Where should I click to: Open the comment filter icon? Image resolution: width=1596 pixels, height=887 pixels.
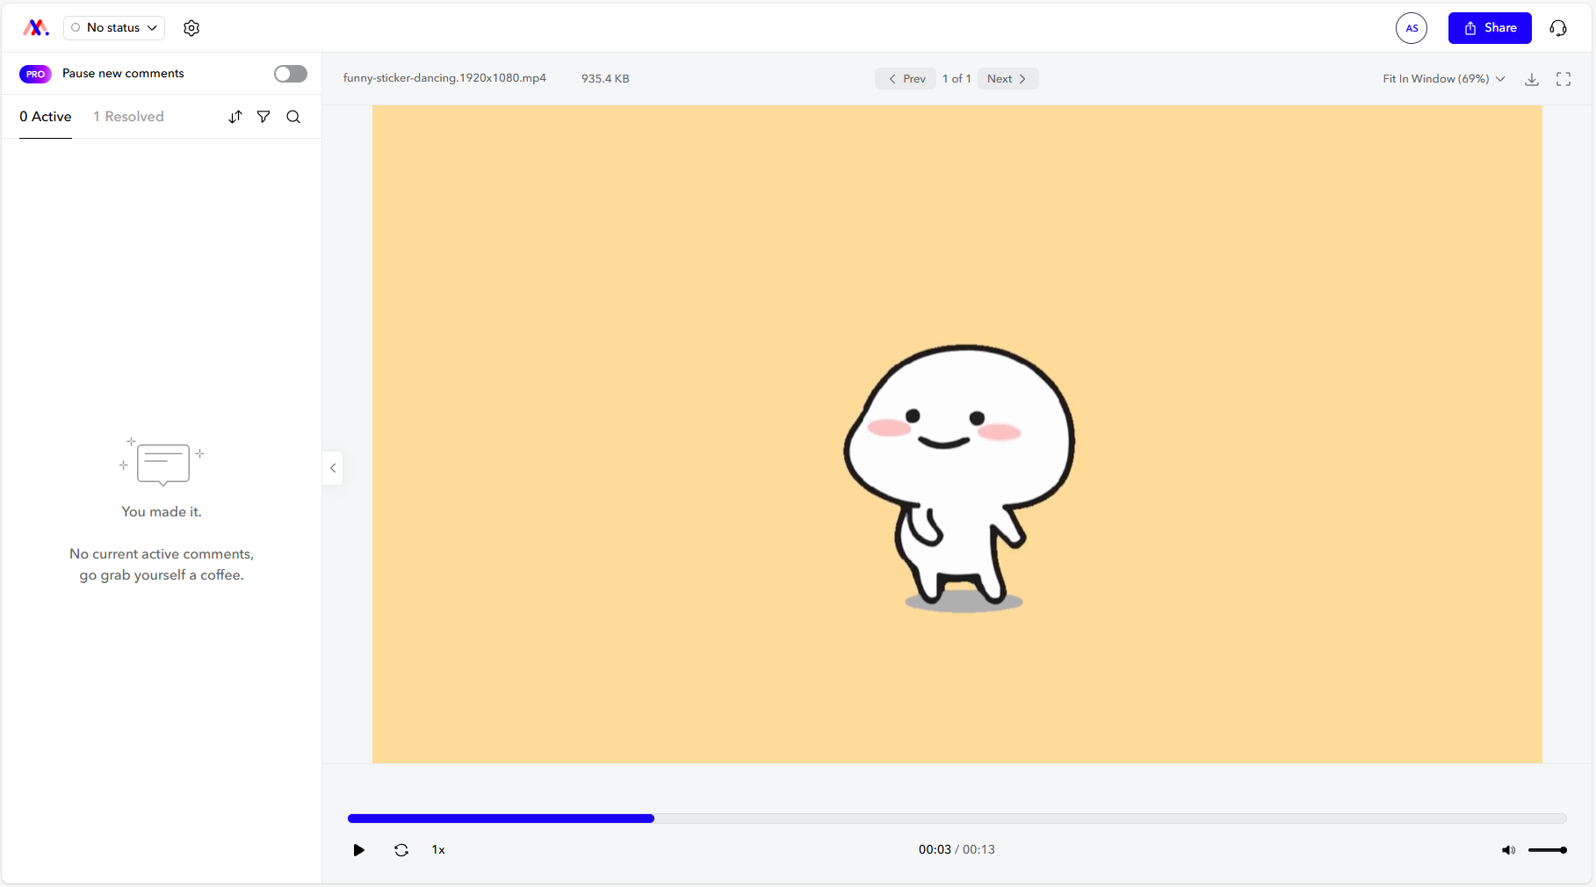point(264,117)
